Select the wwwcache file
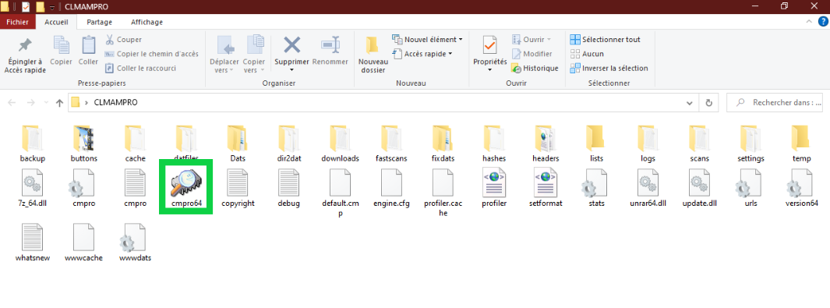 click(x=83, y=243)
